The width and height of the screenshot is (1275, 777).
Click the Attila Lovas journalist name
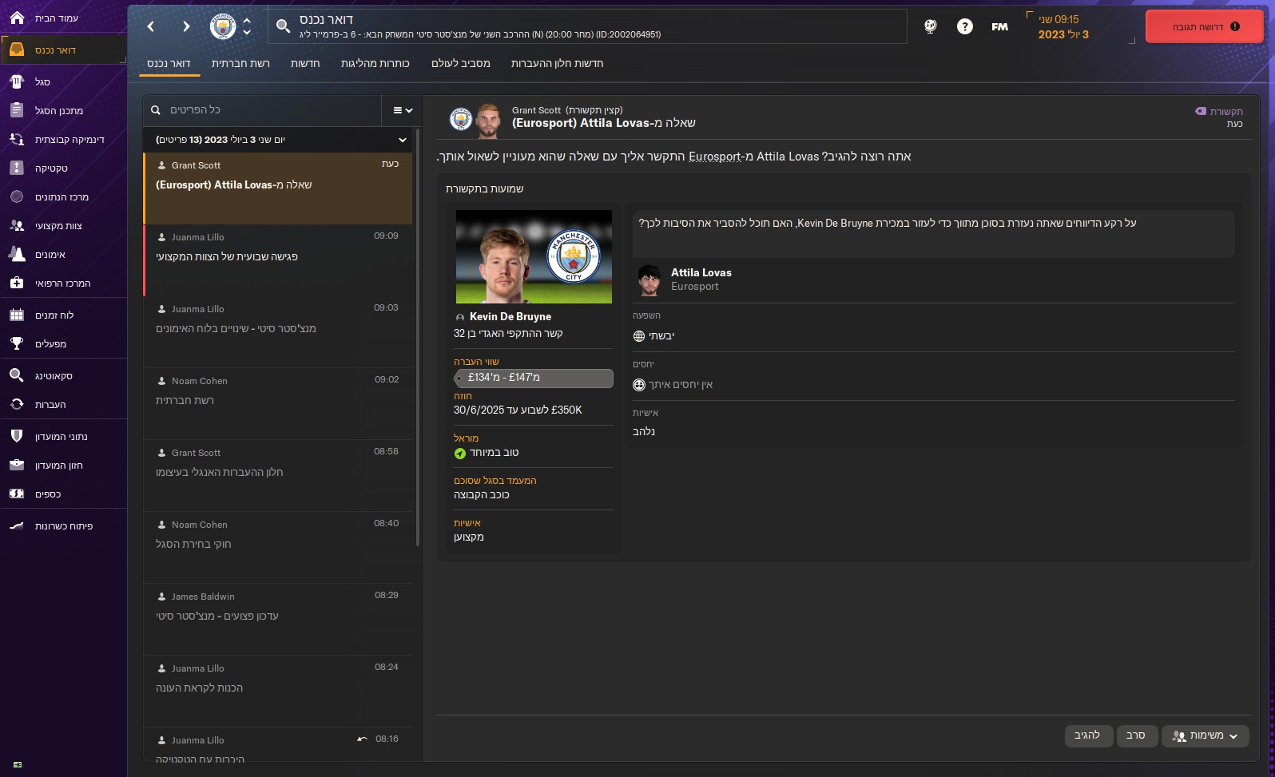(x=701, y=272)
